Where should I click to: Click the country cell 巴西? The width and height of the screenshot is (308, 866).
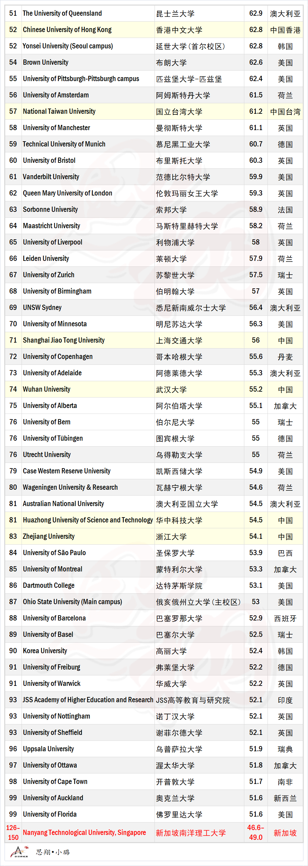(285, 553)
